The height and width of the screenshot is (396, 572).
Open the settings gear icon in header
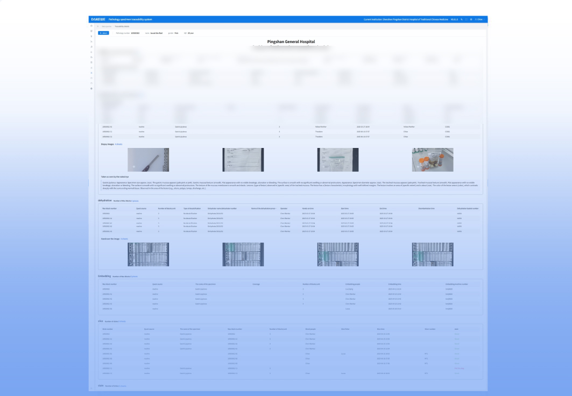coord(471,19)
